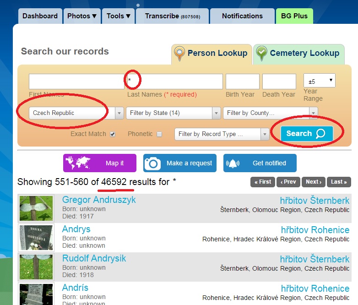Screen dimensions: 358x305
Task: Click the world map icon on Map it
Action: tap(77, 163)
